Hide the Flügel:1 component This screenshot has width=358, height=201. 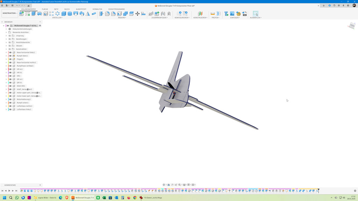[x=10, y=59]
